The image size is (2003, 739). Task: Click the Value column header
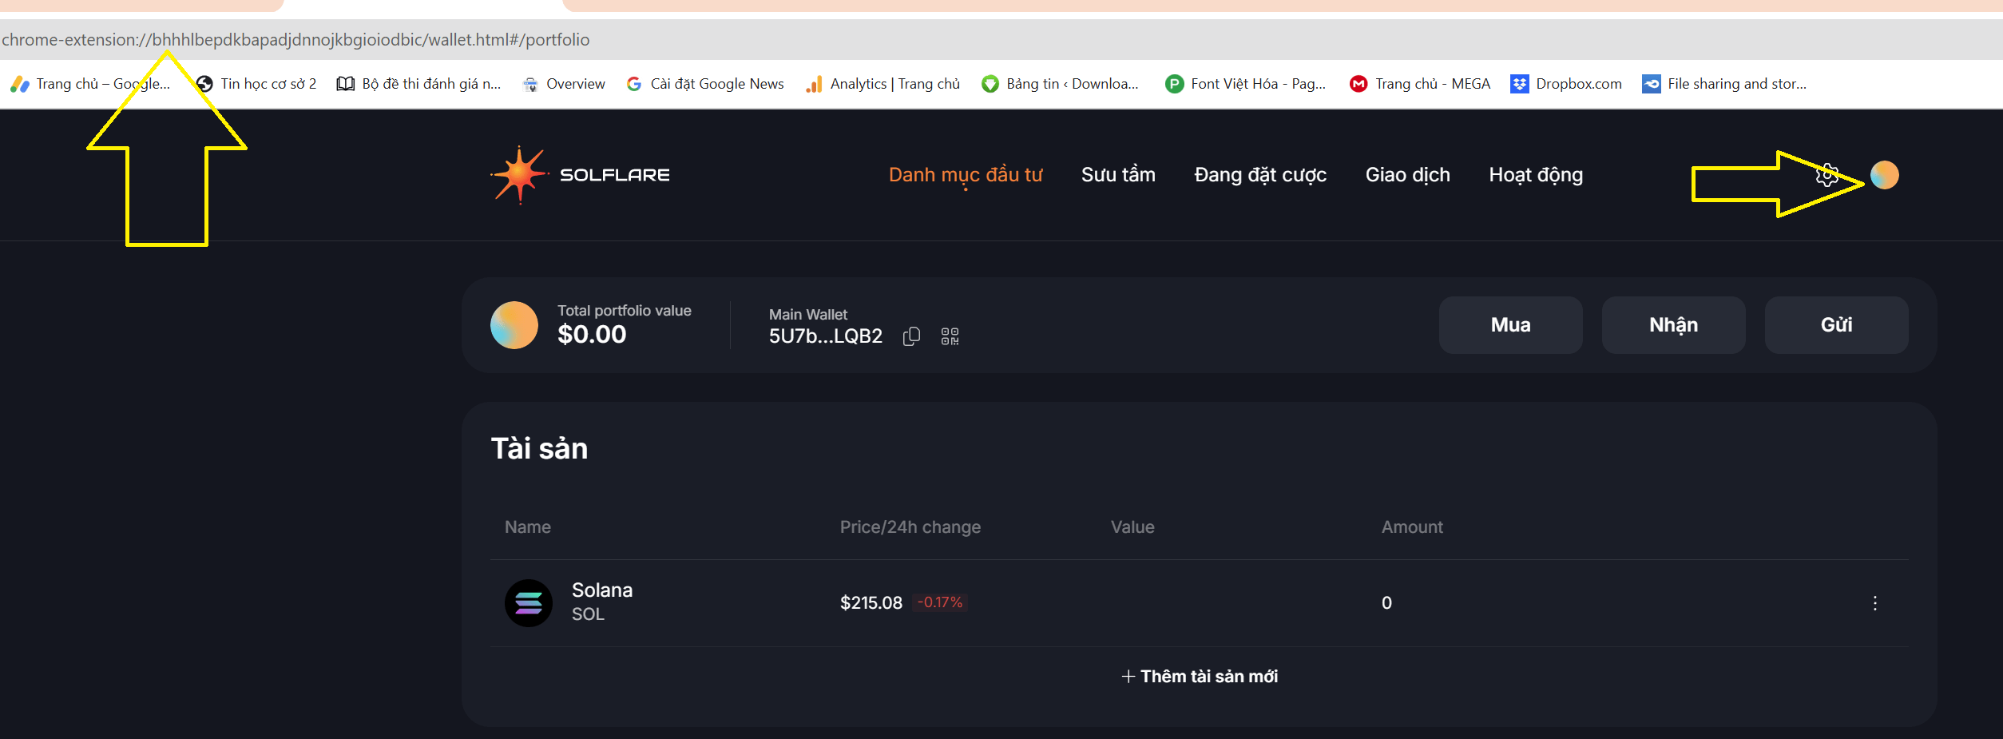[1132, 527]
